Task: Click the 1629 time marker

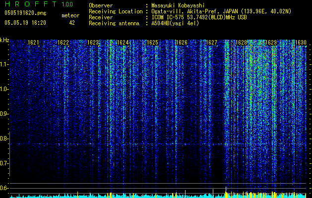Action: coord(271,43)
